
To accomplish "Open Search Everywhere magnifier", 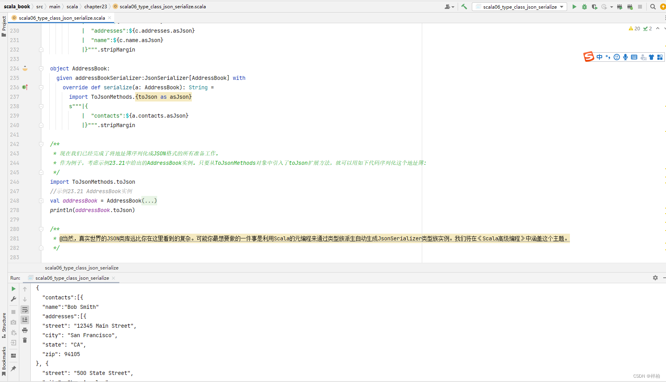I will pos(653,7).
